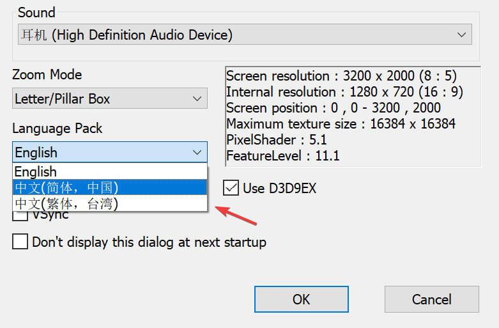
Task: Pick 中文(繁体，台湾) from language list
Action: [x=67, y=203]
